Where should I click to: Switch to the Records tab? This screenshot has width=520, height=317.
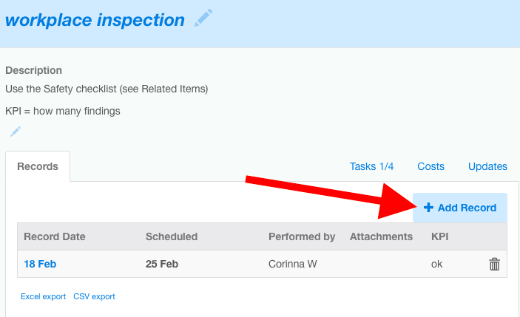pyautogui.click(x=38, y=166)
